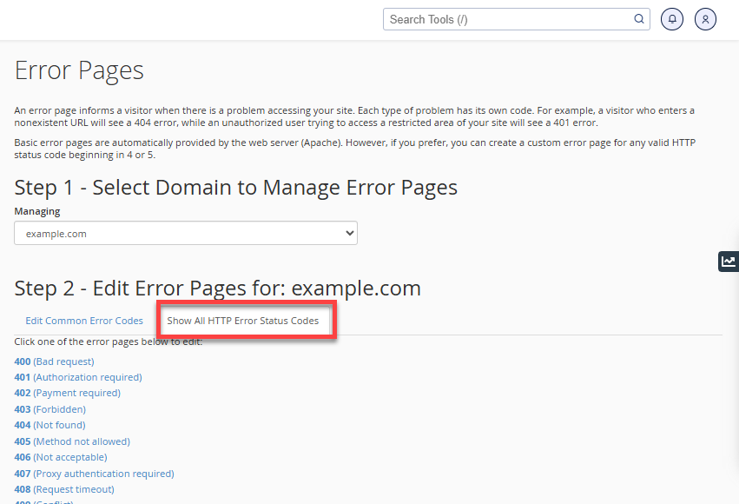Click the Error Pages page heading
Screen dimensions: 739x504
(79, 70)
